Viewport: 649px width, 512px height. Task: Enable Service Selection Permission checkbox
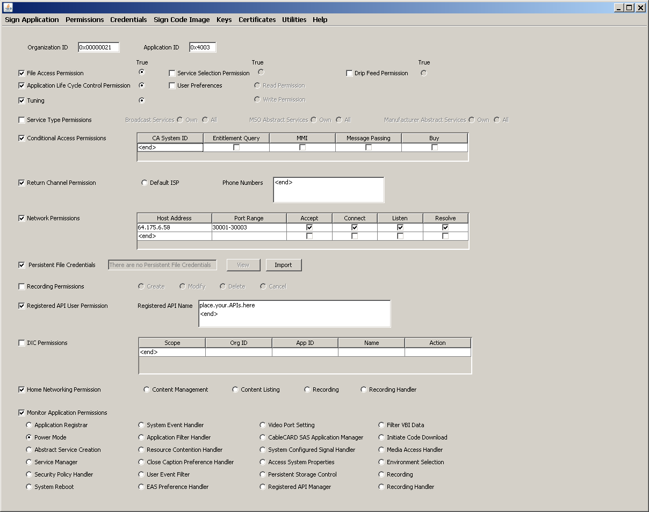click(x=172, y=73)
